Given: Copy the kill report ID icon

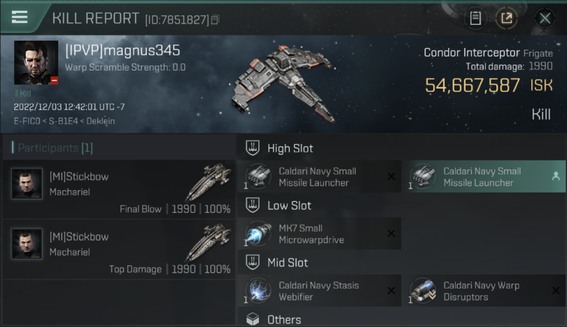Looking at the screenshot, I should (215, 20).
